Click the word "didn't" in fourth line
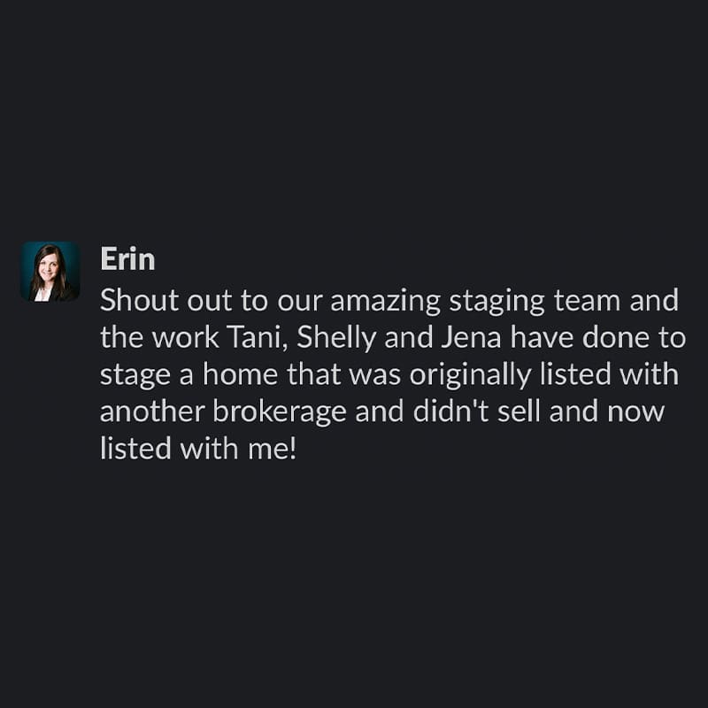Image resolution: width=708 pixels, height=708 pixels. point(451,412)
